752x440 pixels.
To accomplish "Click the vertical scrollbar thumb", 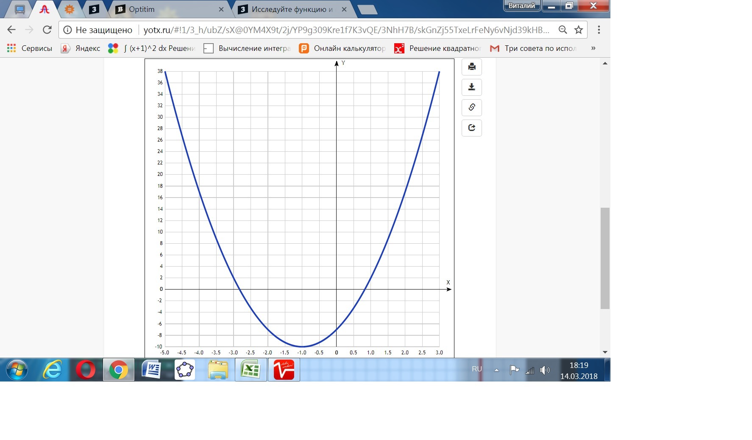I will [x=605, y=259].
